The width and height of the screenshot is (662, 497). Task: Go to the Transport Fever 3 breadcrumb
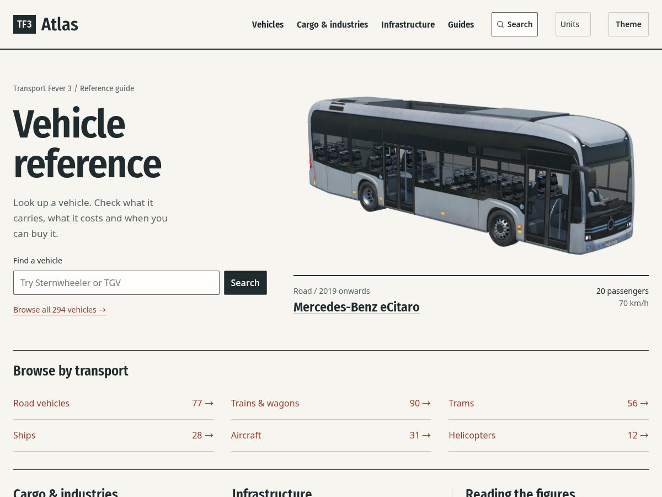[x=42, y=88]
